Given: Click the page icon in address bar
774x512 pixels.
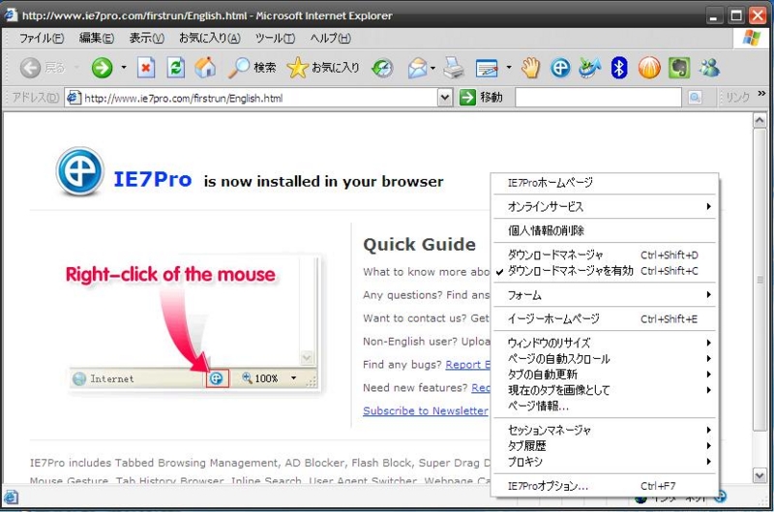Looking at the screenshot, I should click(x=74, y=98).
